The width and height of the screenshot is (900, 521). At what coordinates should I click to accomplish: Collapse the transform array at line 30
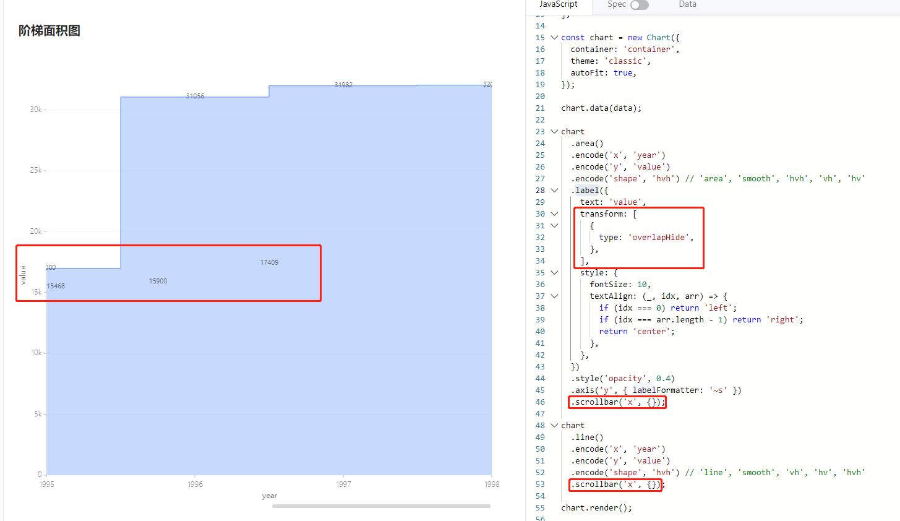pos(554,213)
